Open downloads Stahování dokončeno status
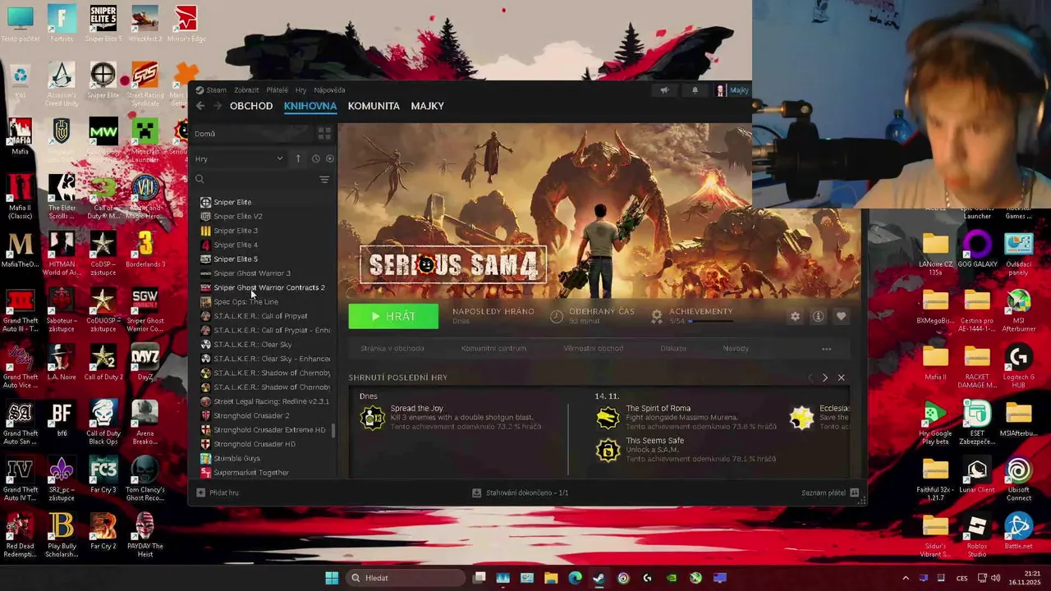 click(521, 492)
